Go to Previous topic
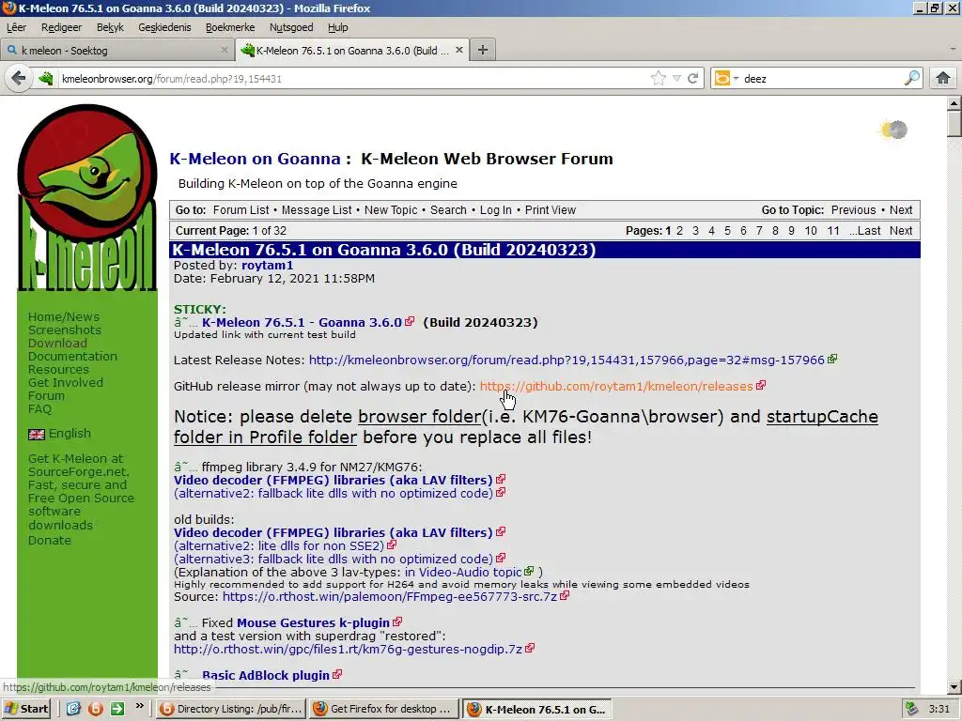Image resolution: width=962 pixels, height=721 pixels. [x=853, y=210]
